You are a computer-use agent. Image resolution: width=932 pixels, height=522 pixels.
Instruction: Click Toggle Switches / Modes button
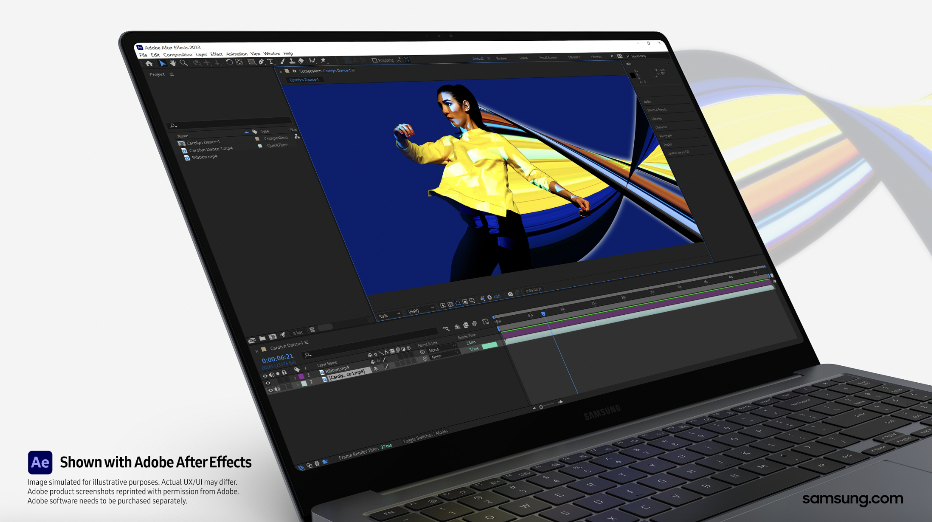click(425, 436)
